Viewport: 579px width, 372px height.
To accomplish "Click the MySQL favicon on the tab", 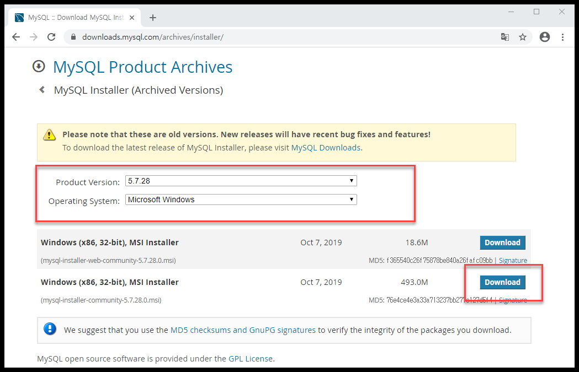I will [x=19, y=18].
